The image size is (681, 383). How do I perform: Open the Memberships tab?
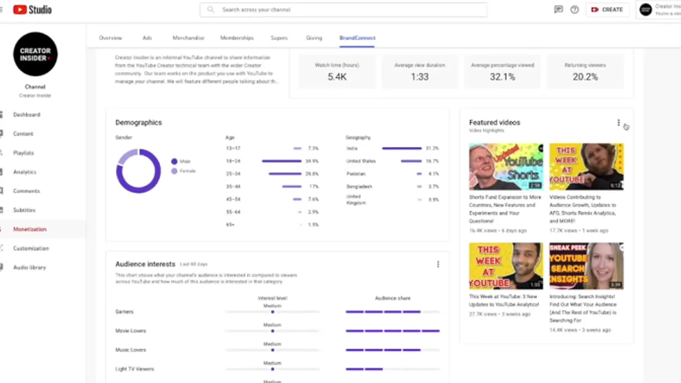(237, 37)
